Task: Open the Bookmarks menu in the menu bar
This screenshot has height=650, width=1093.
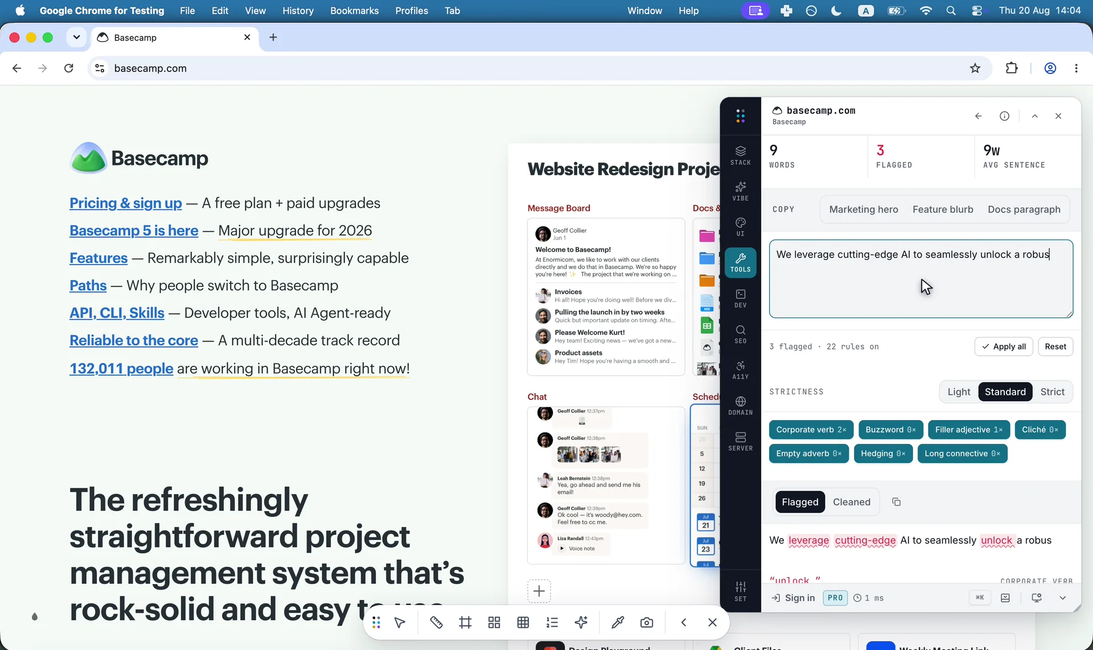Action: [x=354, y=11]
